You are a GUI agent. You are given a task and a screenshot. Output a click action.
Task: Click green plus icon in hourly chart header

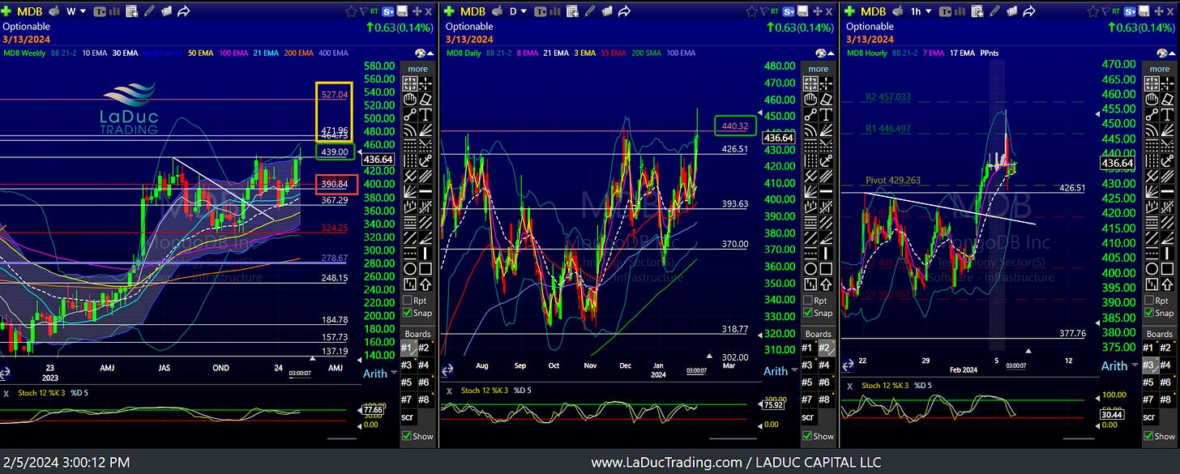pos(849,11)
